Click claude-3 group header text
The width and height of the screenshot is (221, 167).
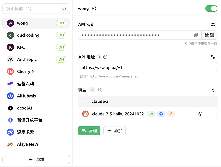100,101
